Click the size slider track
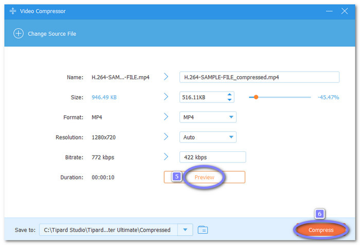 click(280, 97)
